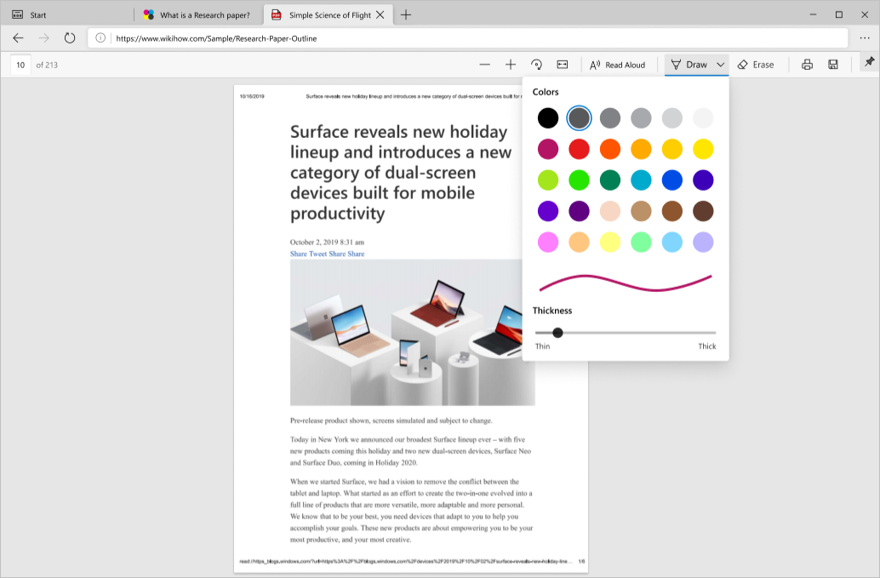Print the PDF document

807,64
